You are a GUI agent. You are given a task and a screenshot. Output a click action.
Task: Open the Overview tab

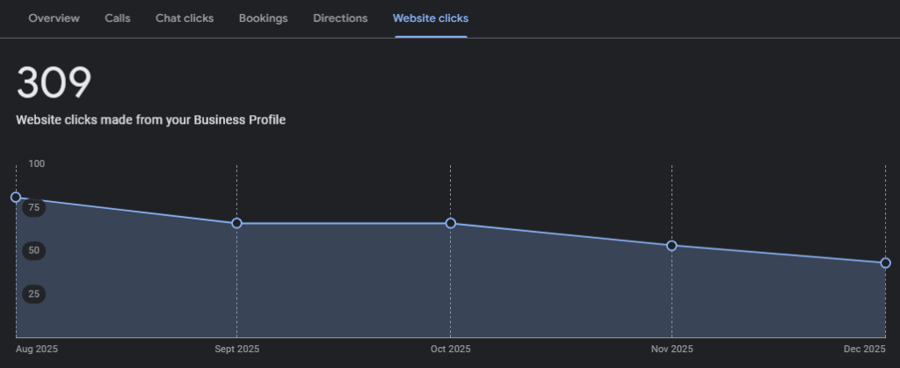coord(54,18)
